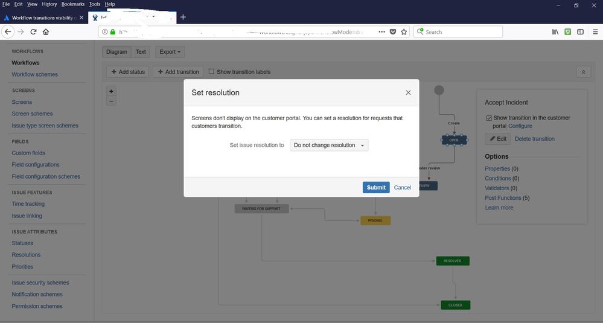This screenshot has width=603, height=323.
Task: Open Issue security schemes
Action: point(40,283)
